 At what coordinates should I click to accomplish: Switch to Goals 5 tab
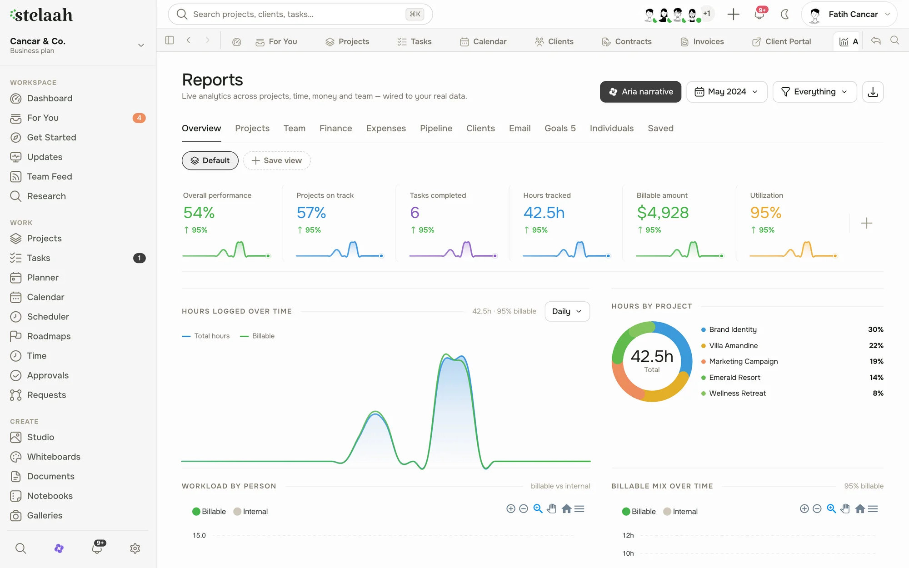pyautogui.click(x=560, y=128)
